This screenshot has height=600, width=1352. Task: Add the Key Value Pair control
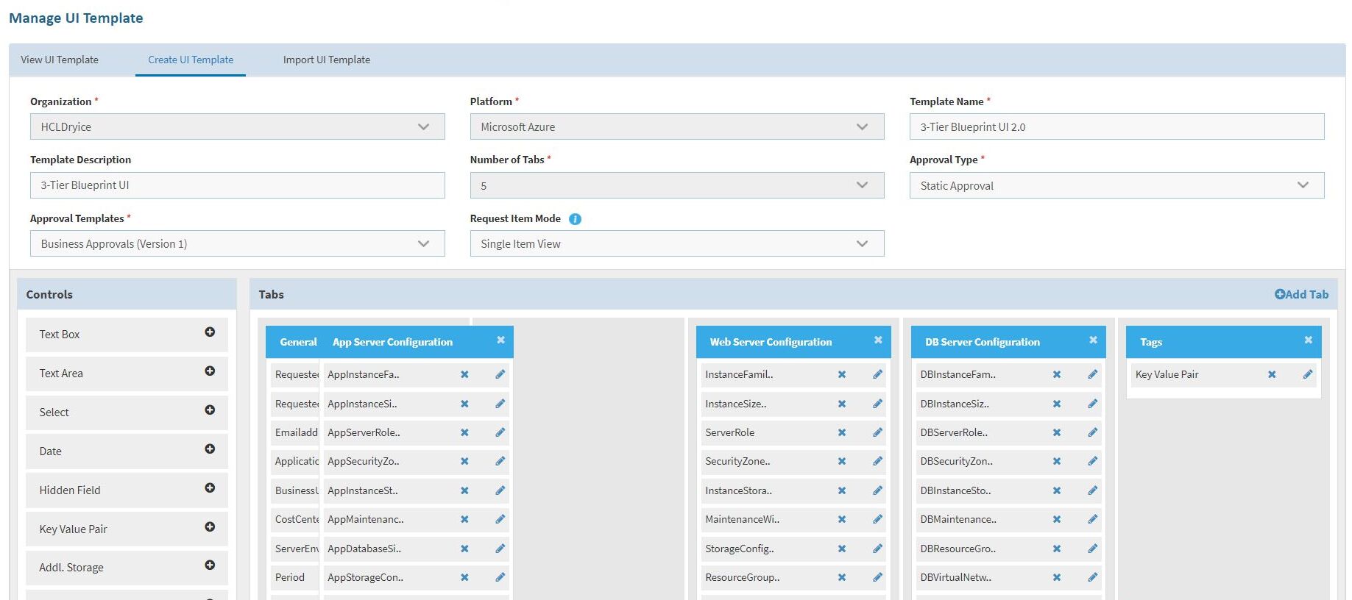[210, 527]
